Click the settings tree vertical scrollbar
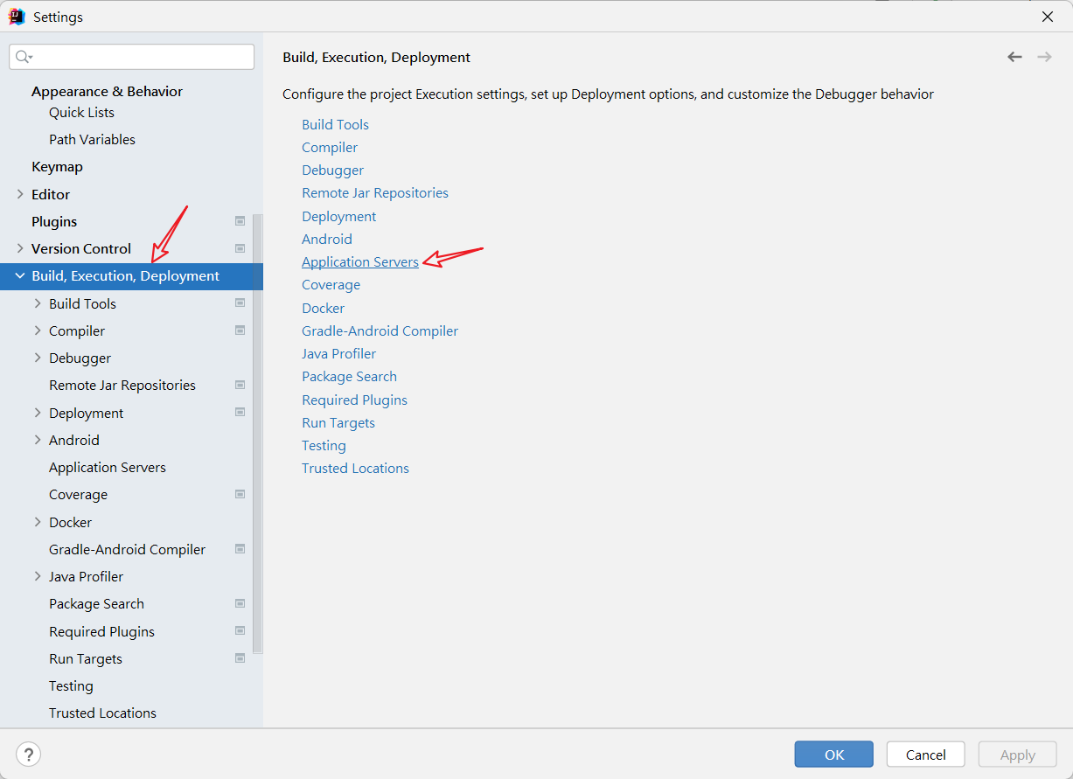This screenshot has height=779, width=1073. pos(257,433)
